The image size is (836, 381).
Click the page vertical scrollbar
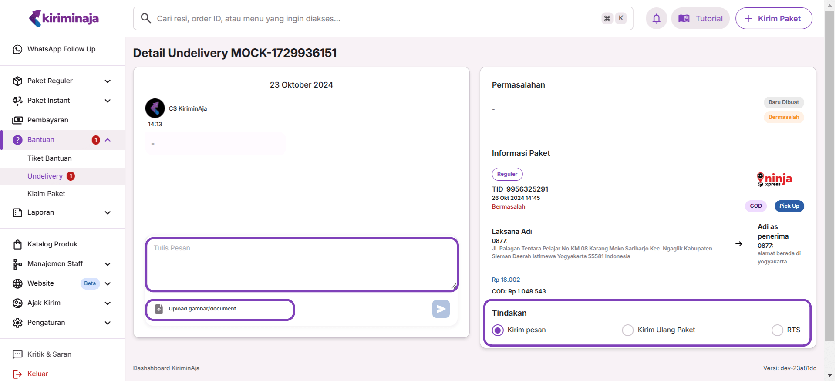coord(830,174)
